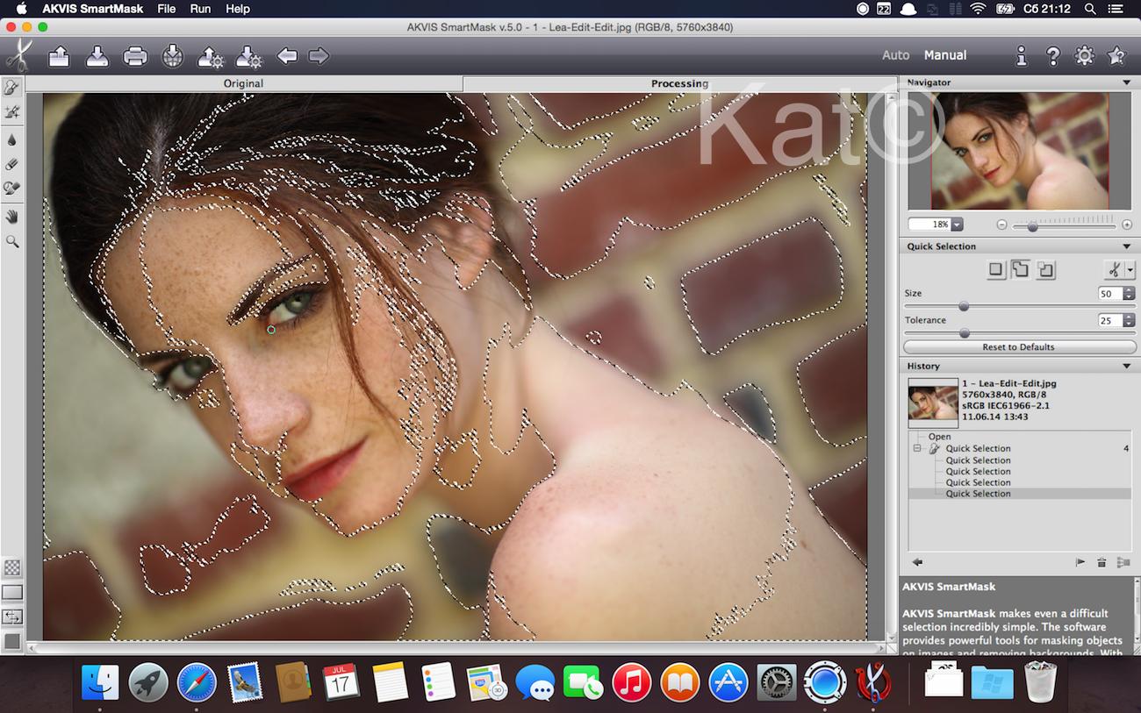Viewport: 1141px width, 713px height.
Task: Switch to Manual mode
Action: [x=945, y=55]
